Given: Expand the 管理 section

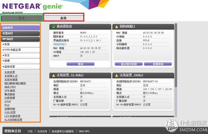Looking at the screenshot, I should click(20, 61).
